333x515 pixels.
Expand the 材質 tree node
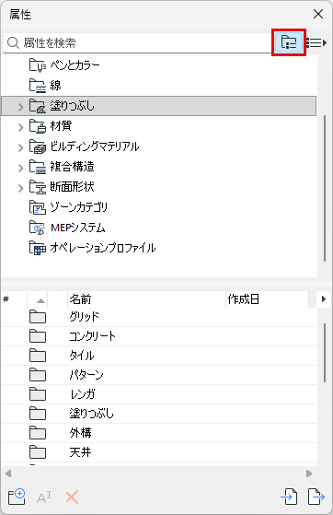point(20,127)
